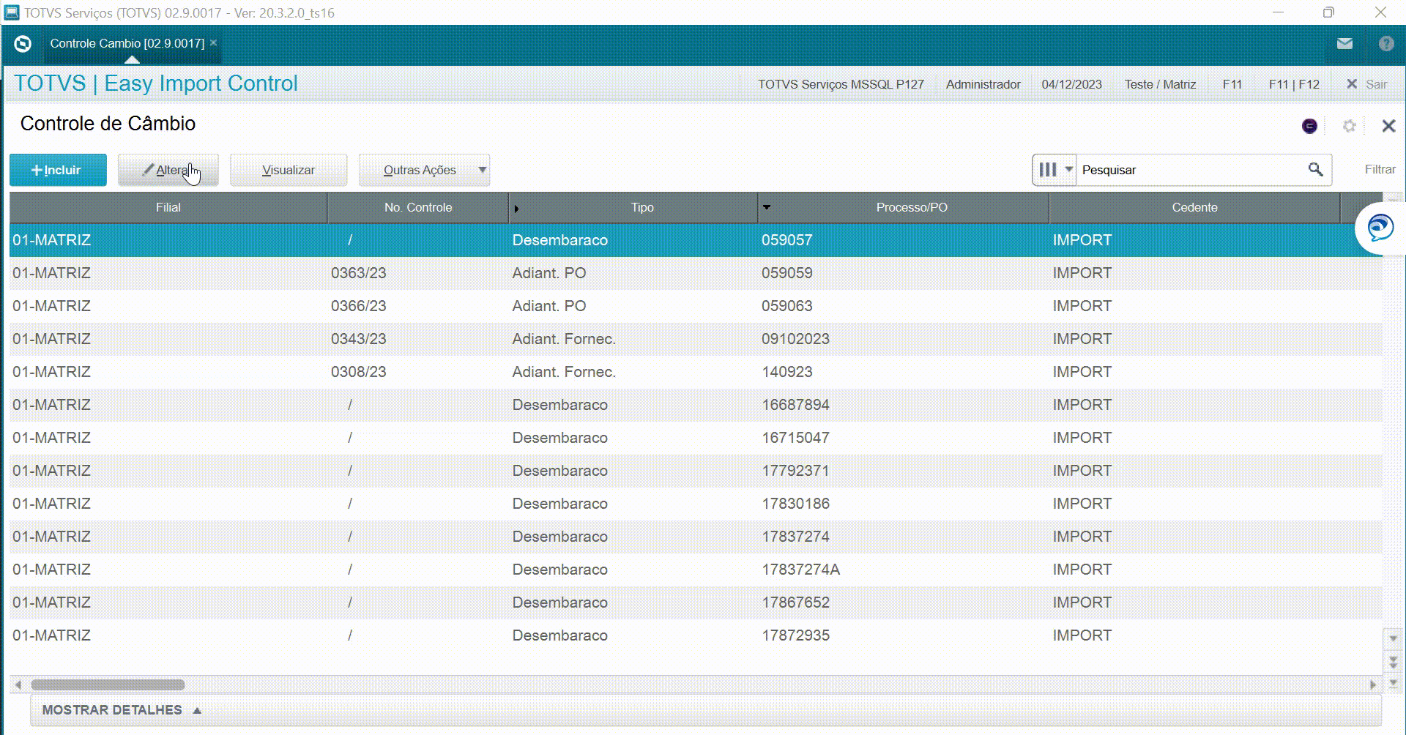Click the grid page down double arrow
This screenshot has width=1406, height=735.
(x=1393, y=662)
